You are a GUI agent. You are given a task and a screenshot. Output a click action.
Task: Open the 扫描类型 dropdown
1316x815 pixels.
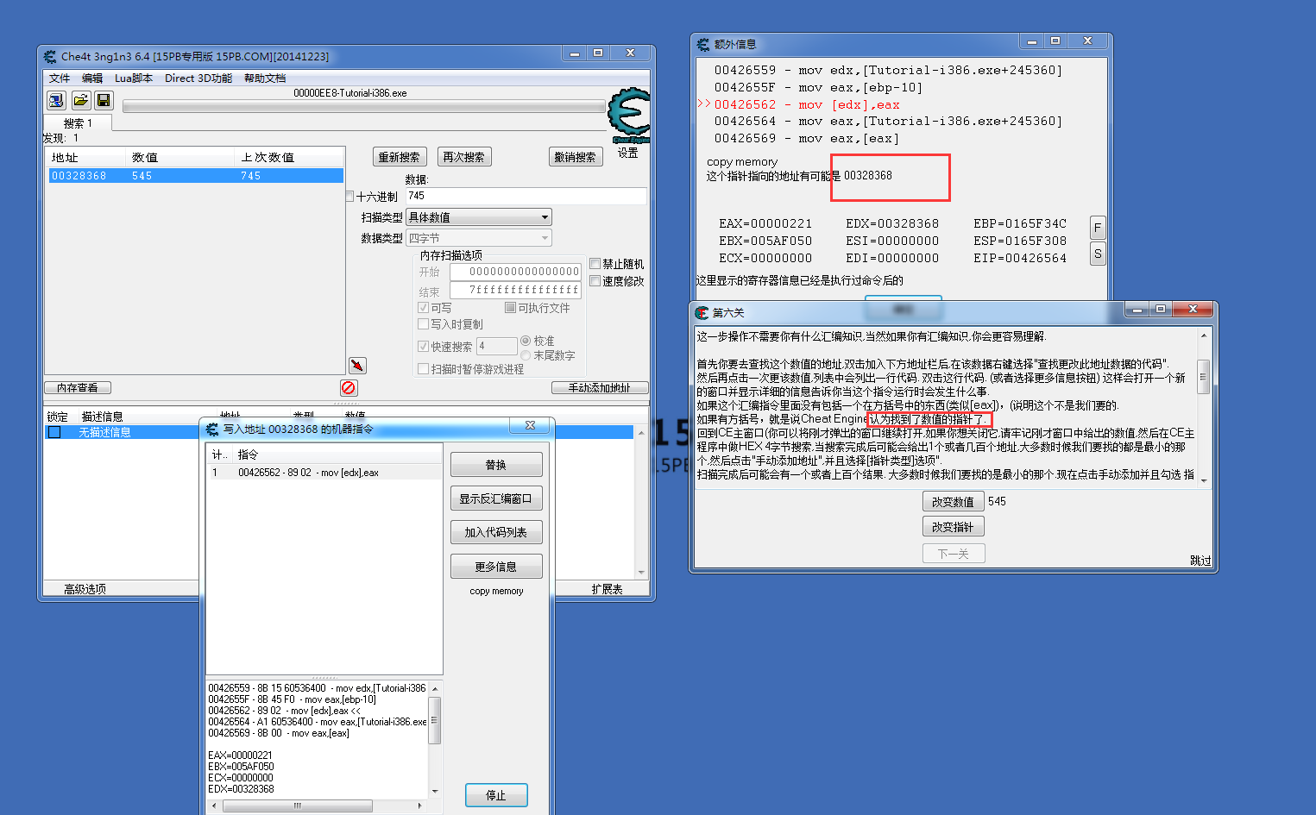pyautogui.click(x=479, y=217)
